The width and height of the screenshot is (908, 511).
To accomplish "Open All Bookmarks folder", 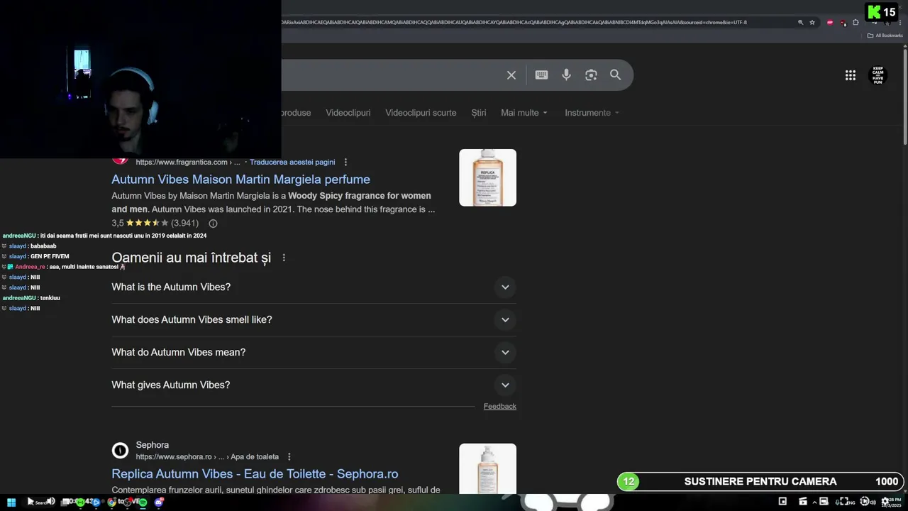I will 885,35.
